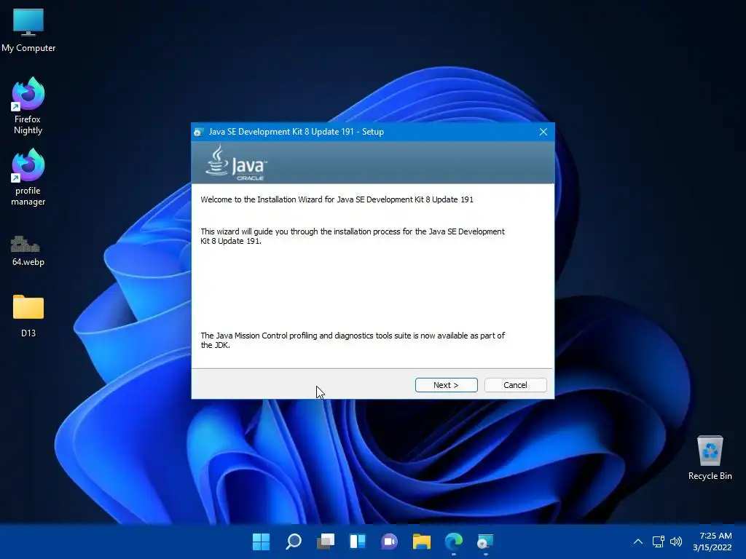The width and height of the screenshot is (746, 559).
Task: Close the Java SE Setup dialog
Action: (x=543, y=132)
